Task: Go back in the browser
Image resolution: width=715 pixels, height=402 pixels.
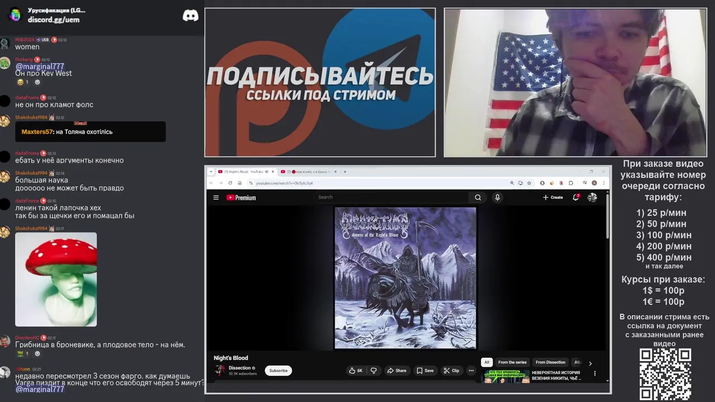Action: click(x=211, y=183)
